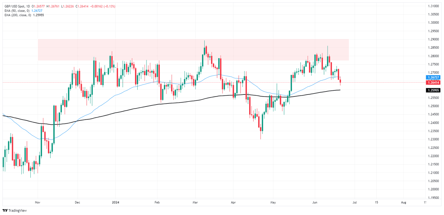Click the Mar label on time axis
This screenshot has width=444, height=215.
coord(195,203)
